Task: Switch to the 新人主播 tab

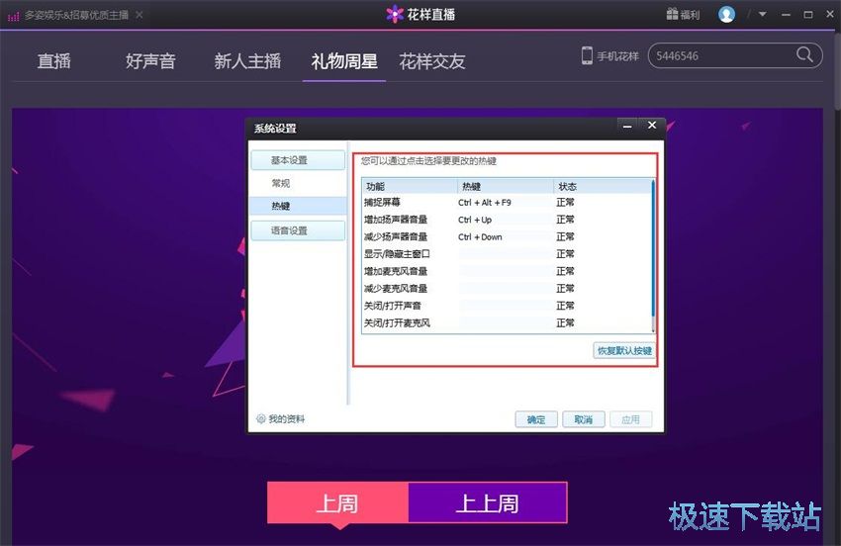Action: pyautogui.click(x=247, y=61)
